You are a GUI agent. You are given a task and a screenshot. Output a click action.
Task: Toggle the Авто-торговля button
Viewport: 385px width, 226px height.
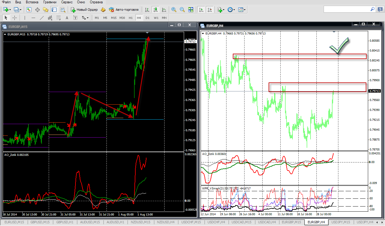click(x=124, y=10)
